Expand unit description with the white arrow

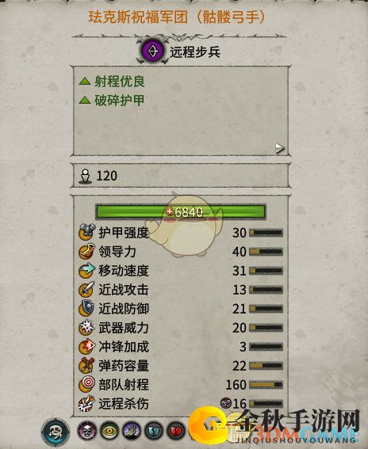280,148
